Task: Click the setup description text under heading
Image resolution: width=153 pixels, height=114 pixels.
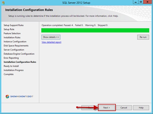Action: [x=63, y=16]
